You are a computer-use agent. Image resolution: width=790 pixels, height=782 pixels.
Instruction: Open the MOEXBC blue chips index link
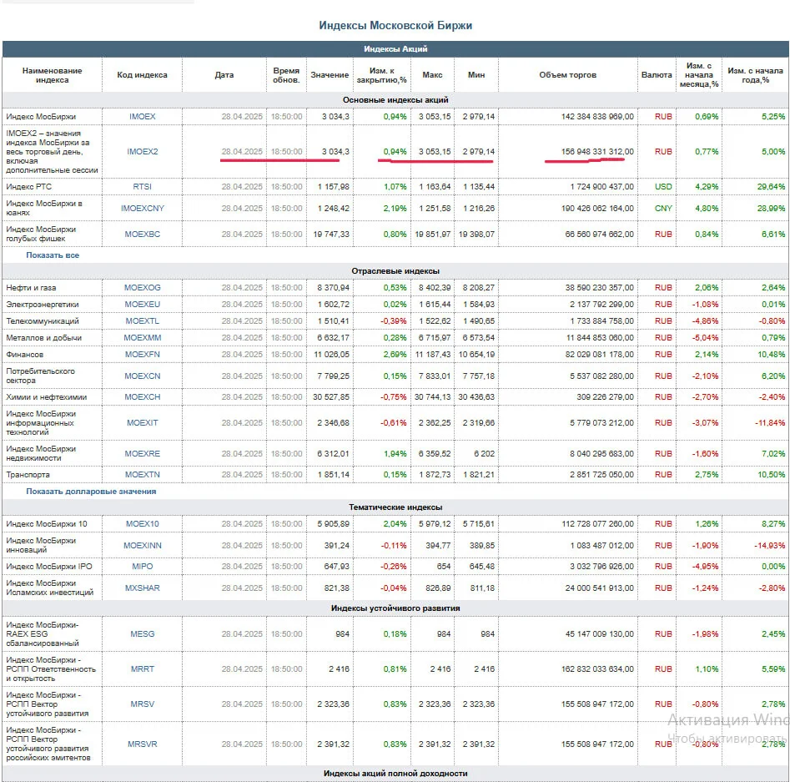coord(142,234)
